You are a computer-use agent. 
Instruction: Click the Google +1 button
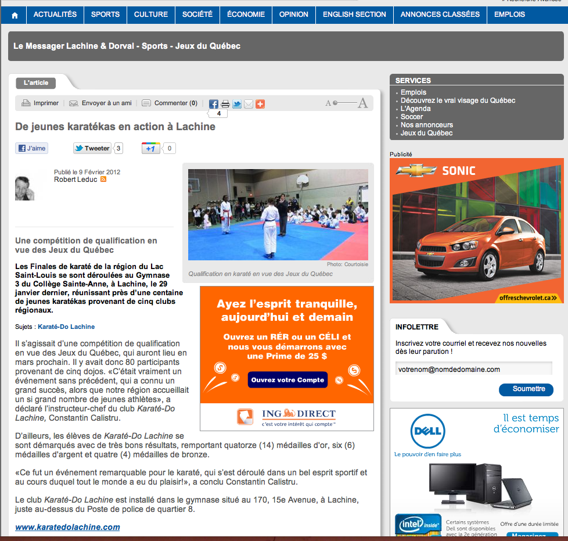pyautogui.click(x=150, y=148)
